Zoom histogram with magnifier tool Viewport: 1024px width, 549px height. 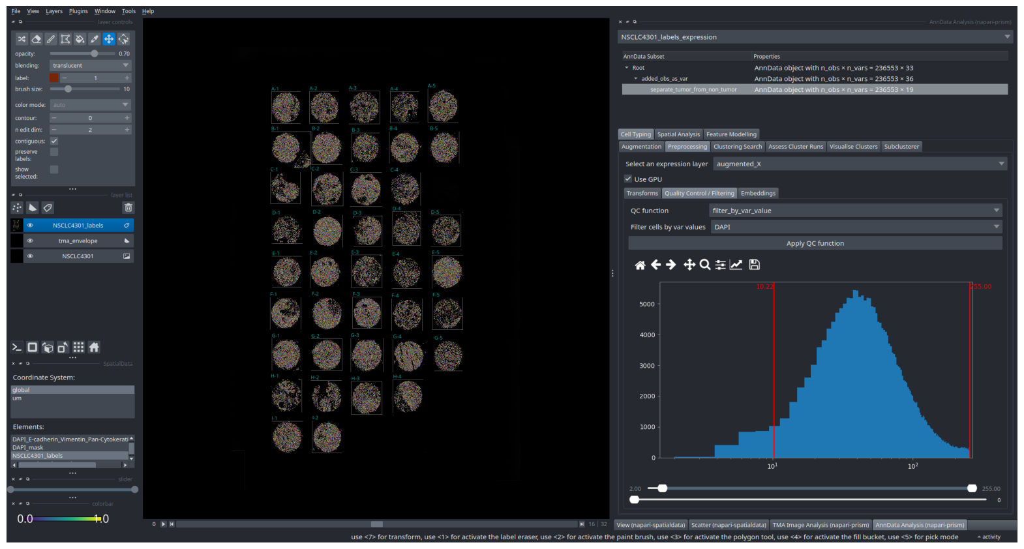704,265
